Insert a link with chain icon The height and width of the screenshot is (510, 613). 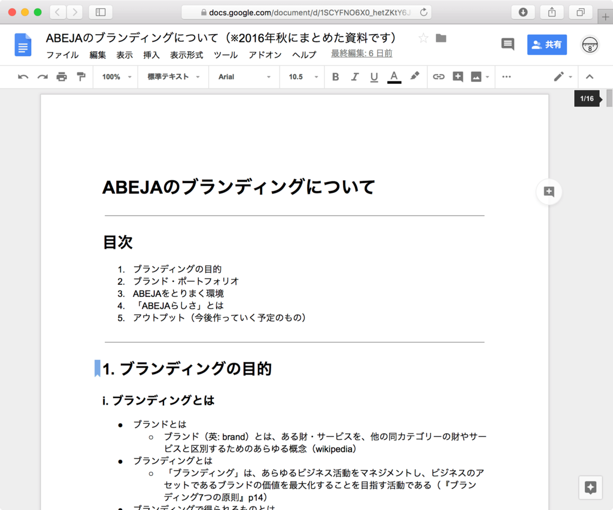pos(439,77)
